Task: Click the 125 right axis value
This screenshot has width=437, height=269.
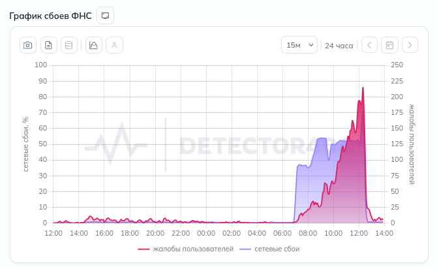Action: 397,144
